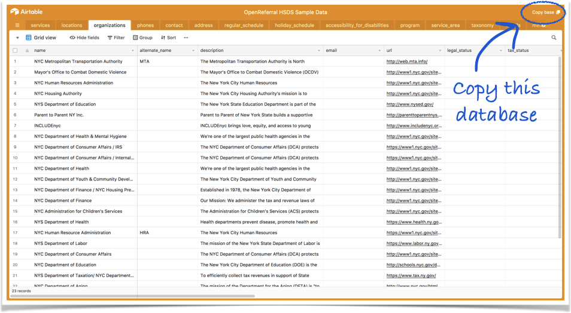Open the email column dropdown arrow
This screenshot has width=571, height=313.
379,51
